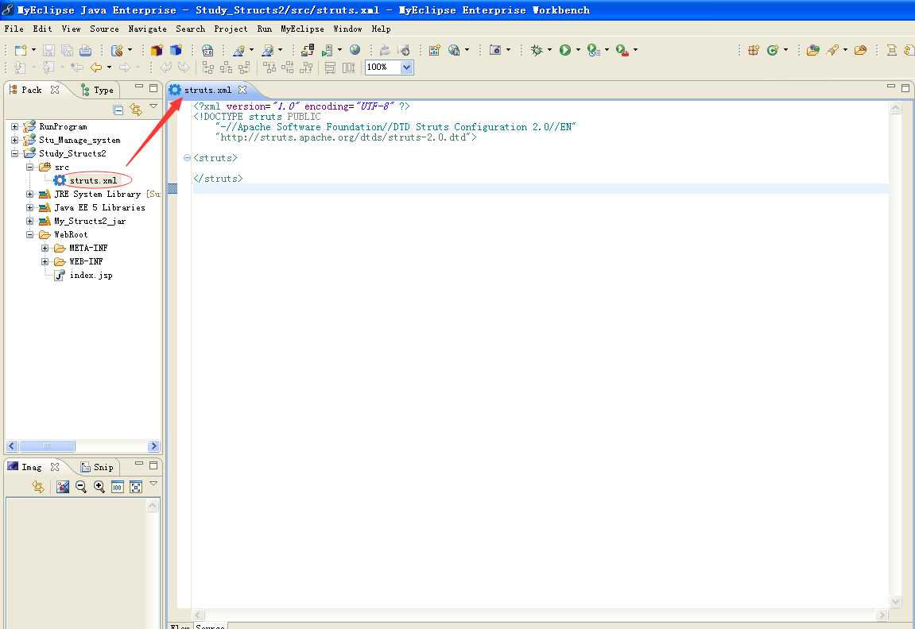Select struts.xml in the package tree
This screenshot has height=629, width=915.
(x=93, y=181)
